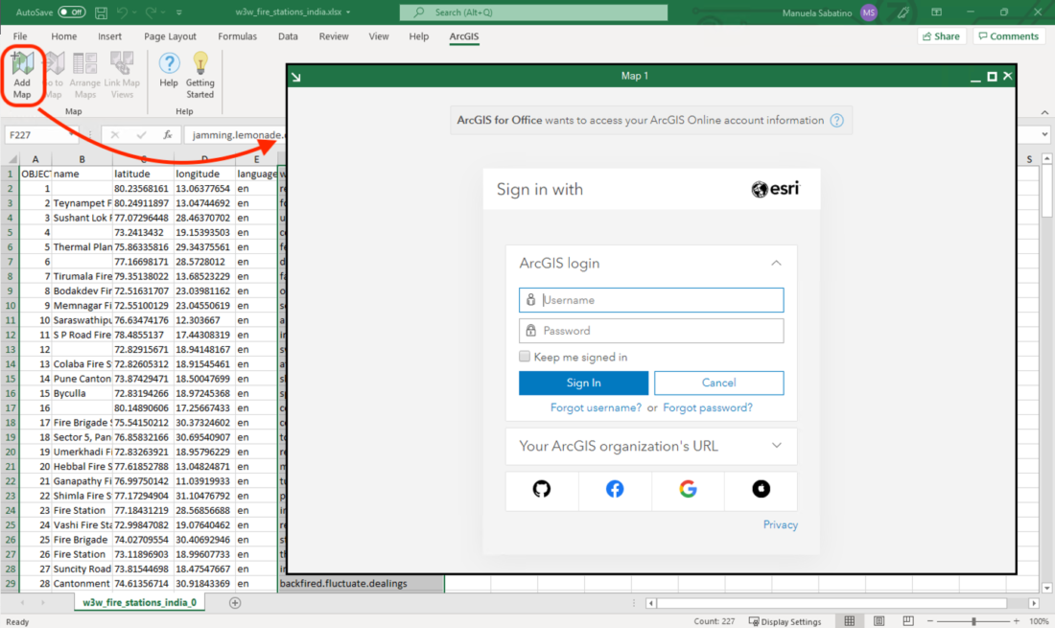This screenshot has width=1055, height=628.
Task: Click the Ribbon Display Options icon
Action: pos(937,12)
